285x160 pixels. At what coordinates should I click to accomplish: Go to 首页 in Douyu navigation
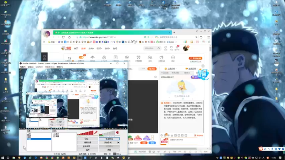76,48
